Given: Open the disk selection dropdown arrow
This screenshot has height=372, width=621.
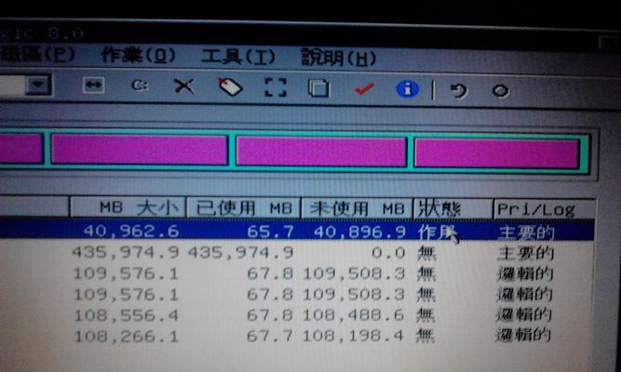Looking at the screenshot, I should [x=38, y=85].
